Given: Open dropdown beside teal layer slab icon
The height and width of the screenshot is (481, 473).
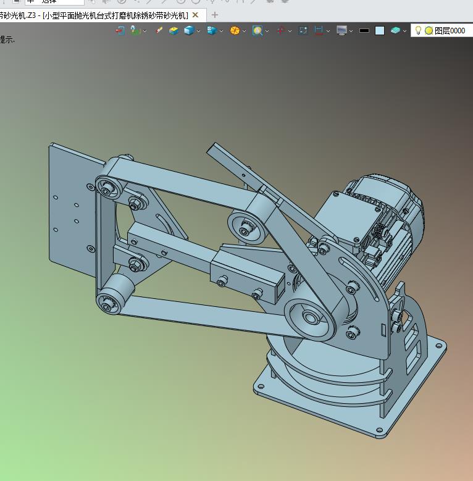Looking at the screenshot, I should tap(404, 31).
